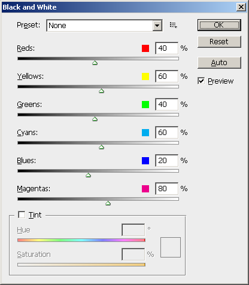
Task: Uncheck the Preview checkbox
Action: [x=201, y=81]
